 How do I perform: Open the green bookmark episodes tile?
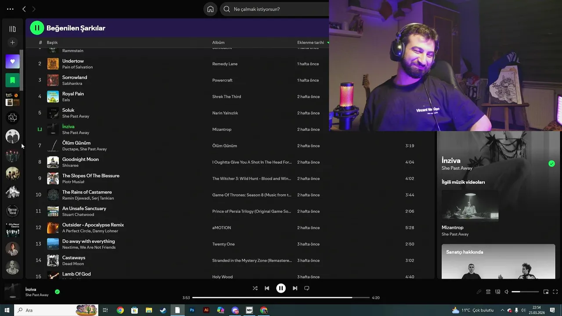[x=12, y=80]
